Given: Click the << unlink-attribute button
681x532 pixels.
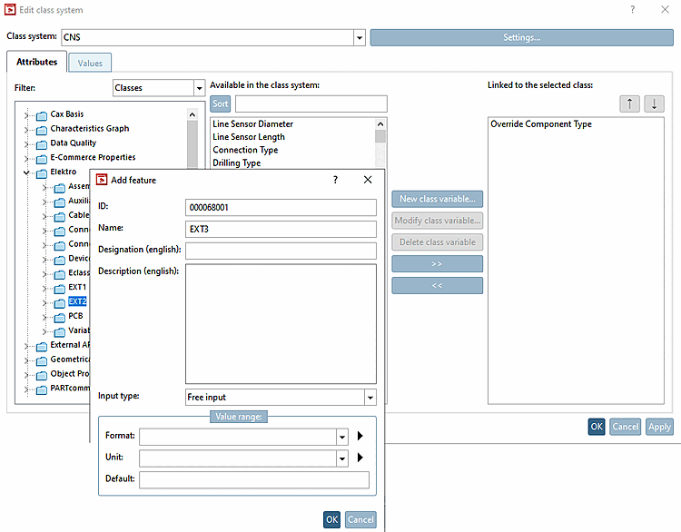Looking at the screenshot, I should [438, 285].
